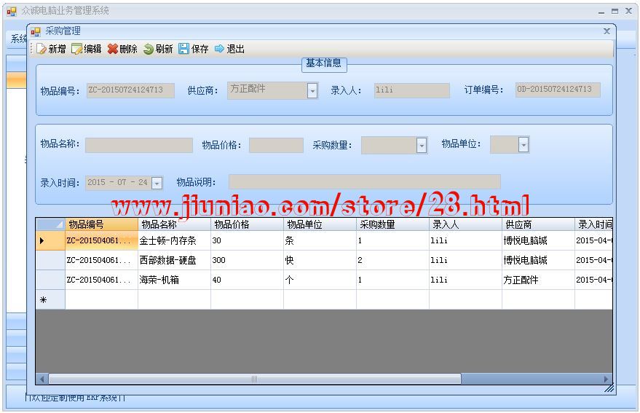The width and height of the screenshot is (640, 413).
Task: Click the 物品价格 input field
Action: (276, 146)
